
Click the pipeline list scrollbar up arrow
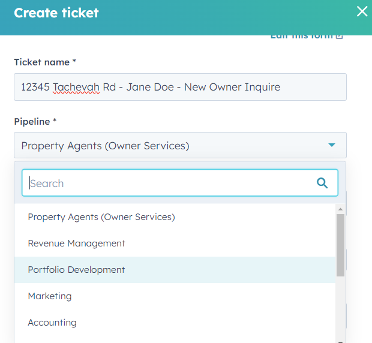pyautogui.click(x=340, y=209)
